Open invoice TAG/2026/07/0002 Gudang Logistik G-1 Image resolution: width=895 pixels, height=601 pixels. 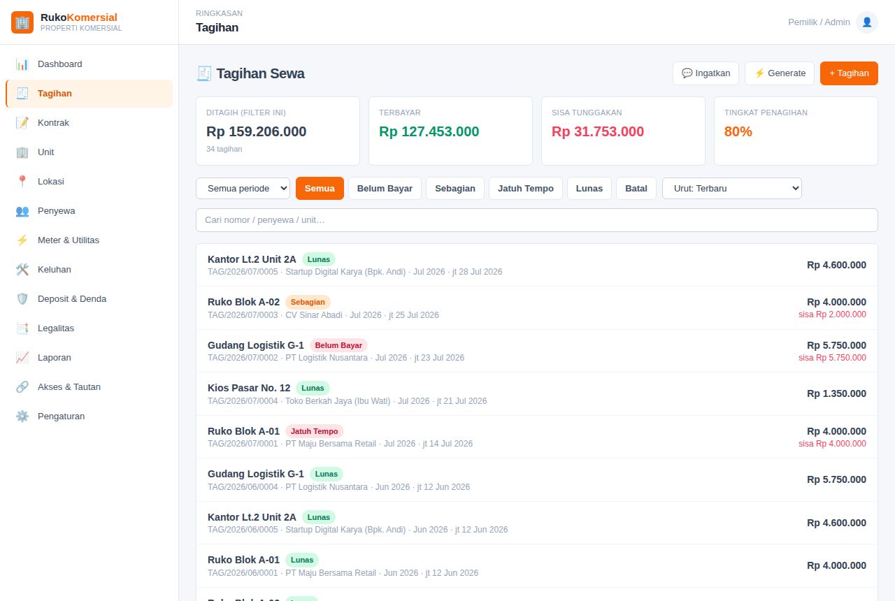(537, 351)
